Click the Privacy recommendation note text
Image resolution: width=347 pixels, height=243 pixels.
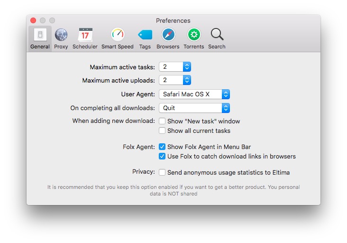click(x=173, y=190)
